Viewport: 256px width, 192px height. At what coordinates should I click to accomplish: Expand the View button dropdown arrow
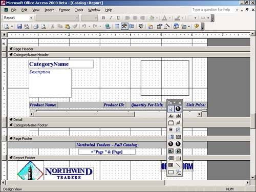[12, 26]
